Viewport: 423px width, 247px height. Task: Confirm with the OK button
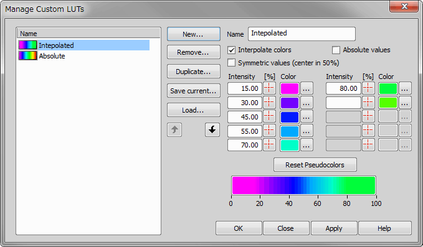pyautogui.click(x=239, y=228)
